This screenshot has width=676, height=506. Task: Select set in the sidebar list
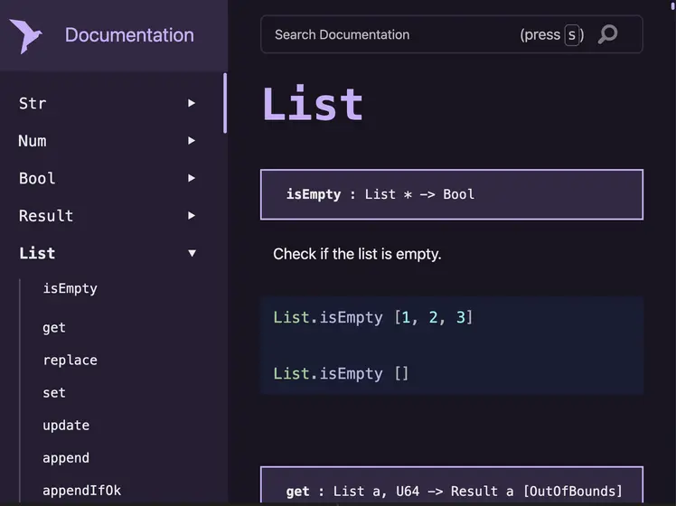54,393
